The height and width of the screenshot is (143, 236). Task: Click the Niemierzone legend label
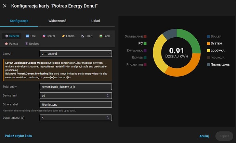click(x=220, y=65)
